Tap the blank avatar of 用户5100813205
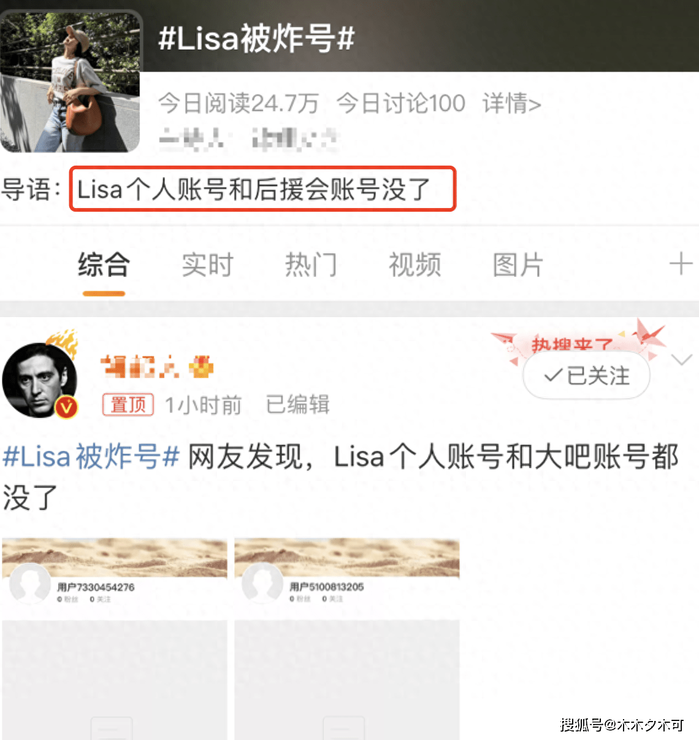The width and height of the screenshot is (699, 740). 262,583
